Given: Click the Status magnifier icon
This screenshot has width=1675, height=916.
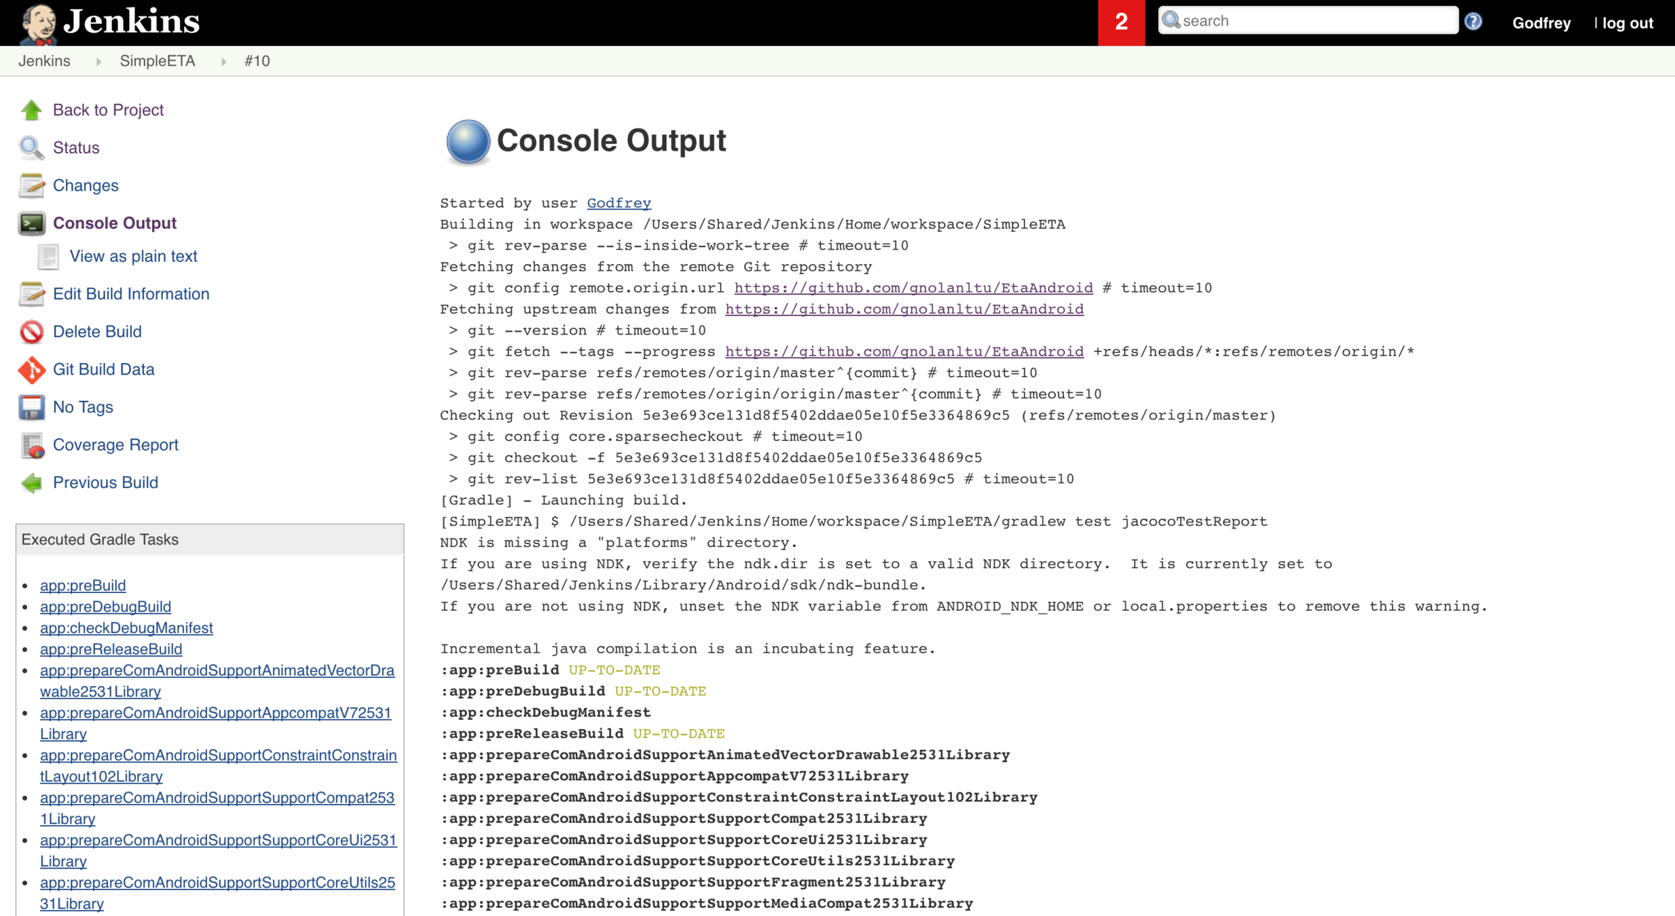Looking at the screenshot, I should [31, 147].
